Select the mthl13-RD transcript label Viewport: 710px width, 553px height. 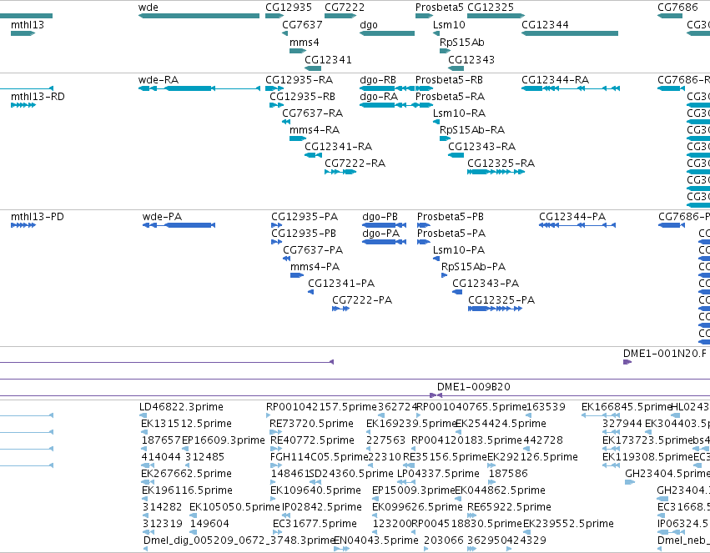pos(38,97)
